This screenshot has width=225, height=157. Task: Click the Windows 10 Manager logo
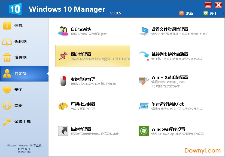coord(15,9)
